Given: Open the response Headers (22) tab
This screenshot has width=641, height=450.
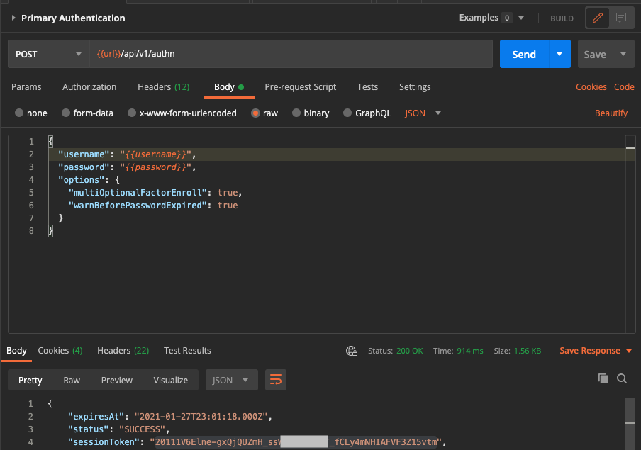Looking at the screenshot, I should [x=123, y=351].
